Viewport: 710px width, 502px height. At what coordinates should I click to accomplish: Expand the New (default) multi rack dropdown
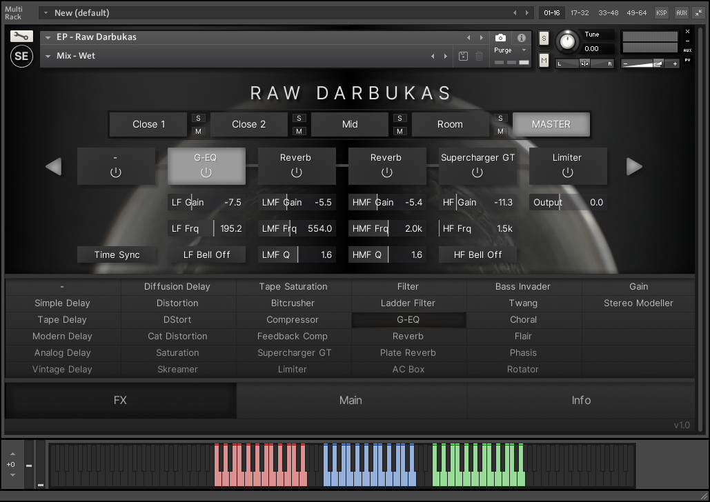[x=46, y=13]
